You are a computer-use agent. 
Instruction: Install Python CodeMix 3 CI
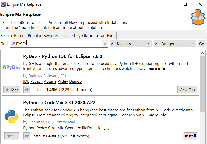point(190,136)
